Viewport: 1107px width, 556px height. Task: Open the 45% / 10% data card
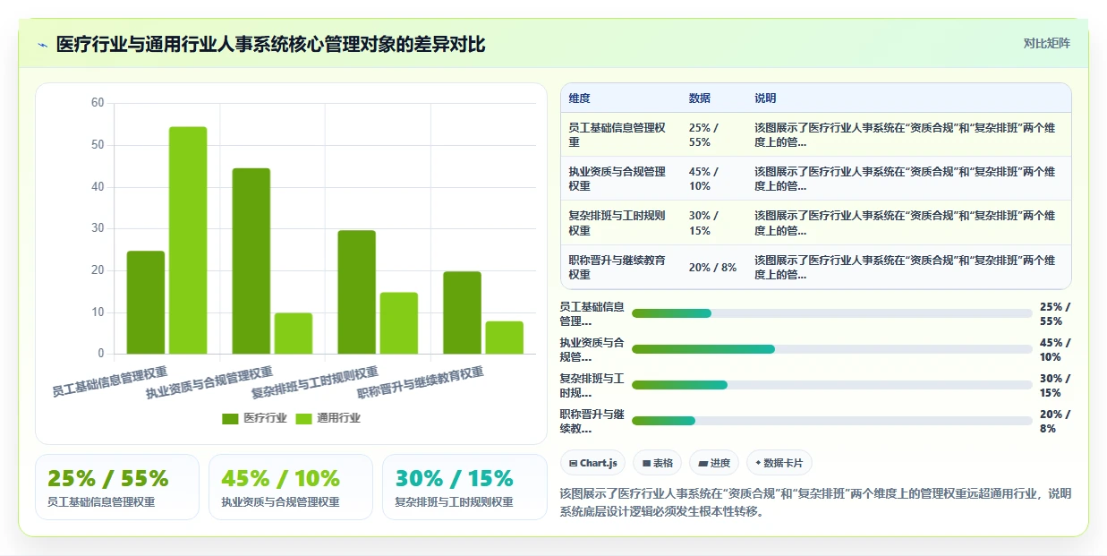coord(291,487)
